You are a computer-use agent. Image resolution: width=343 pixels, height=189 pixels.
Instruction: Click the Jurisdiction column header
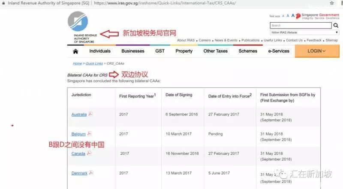tap(81, 95)
